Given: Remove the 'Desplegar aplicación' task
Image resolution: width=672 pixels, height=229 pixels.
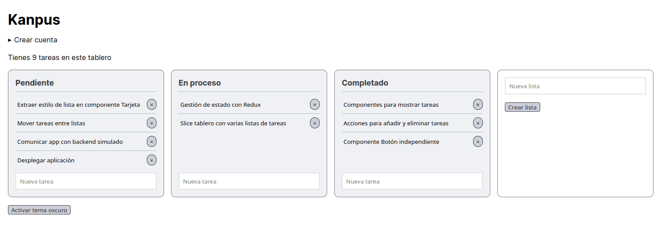Looking at the screenshot, I should pyautogui.click(x=152, y=160).
